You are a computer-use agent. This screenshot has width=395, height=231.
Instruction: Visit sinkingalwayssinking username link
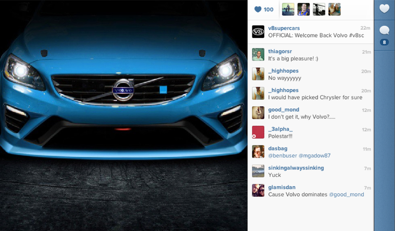[296, 168]
